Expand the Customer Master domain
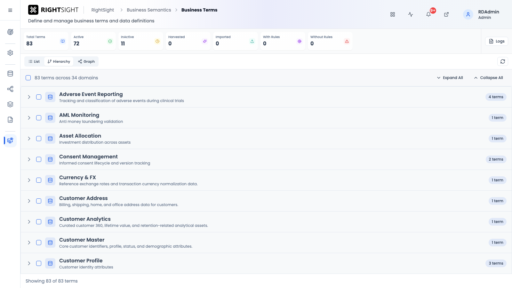Image resolution: width=512 pixels, height=288 pixels. 29,243
